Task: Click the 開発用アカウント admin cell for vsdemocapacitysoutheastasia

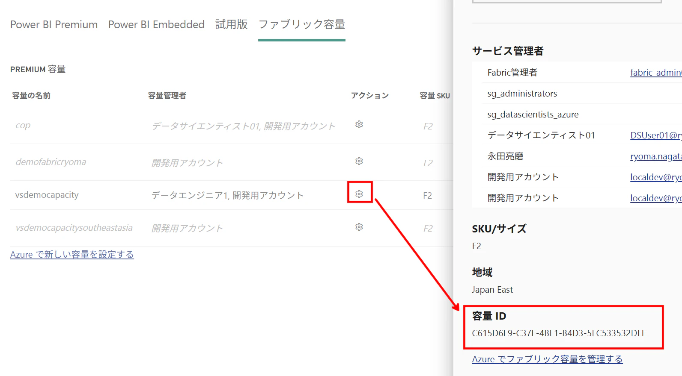Action: pos(187,228)
